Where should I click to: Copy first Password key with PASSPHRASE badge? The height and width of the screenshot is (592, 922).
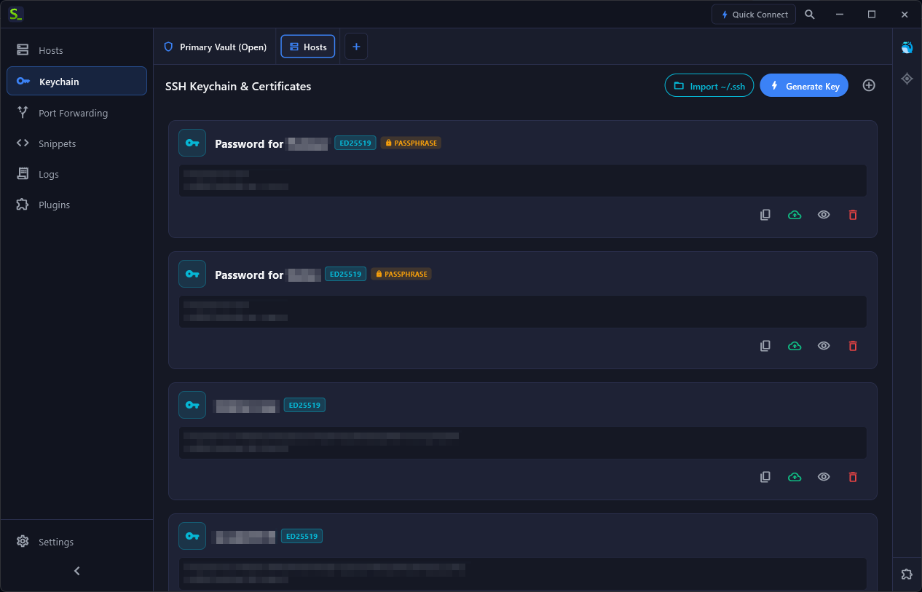point(765,215)
